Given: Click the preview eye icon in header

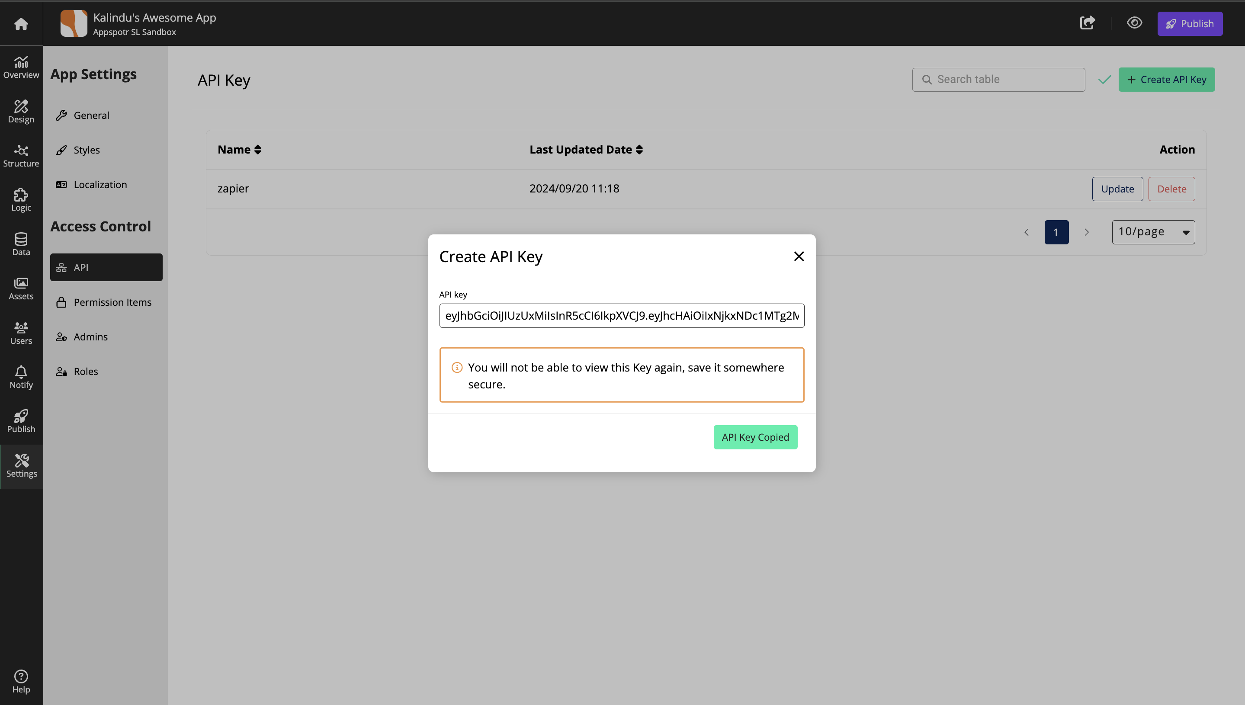Looking at the screenshot, I should click(x=1134, y=23).
